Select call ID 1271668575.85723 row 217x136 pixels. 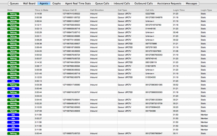point(109,133)
